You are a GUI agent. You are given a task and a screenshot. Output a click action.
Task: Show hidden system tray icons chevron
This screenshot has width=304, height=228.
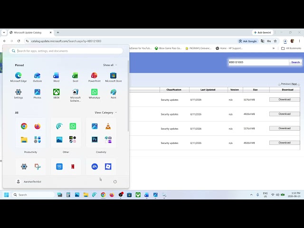(x=251, y=195)
